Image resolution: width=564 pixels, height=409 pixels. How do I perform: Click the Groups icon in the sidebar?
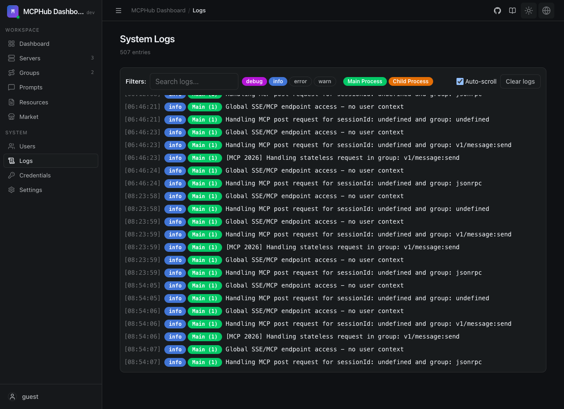(x=11, y=73)
